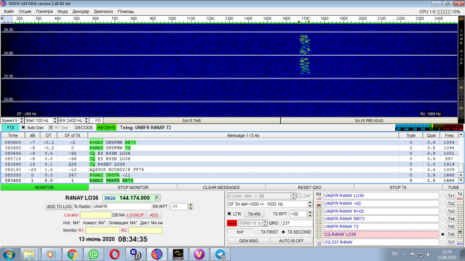Launch Opera browser from the taskbar
This screenshot has height=261, width=465.
(114, 254)
